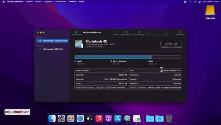
Task: Click the blue Usado legend dot
Action: pyautogui.click(x=75, y=61)
